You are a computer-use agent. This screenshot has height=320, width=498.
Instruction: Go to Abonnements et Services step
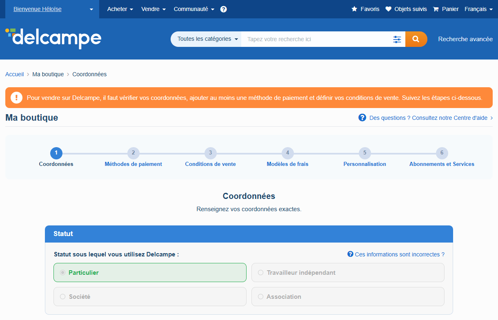coord(442,164)
